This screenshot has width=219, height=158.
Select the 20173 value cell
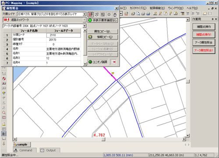[x=64, y=40]
